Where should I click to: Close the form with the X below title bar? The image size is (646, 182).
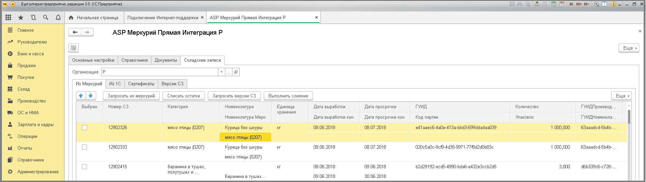click(x=640, y=31)
